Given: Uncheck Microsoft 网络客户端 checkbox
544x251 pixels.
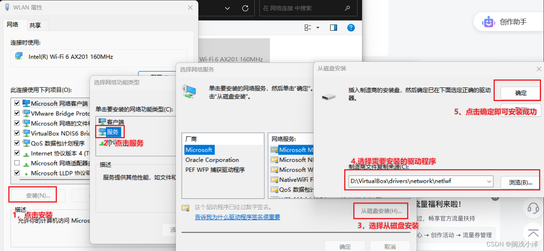Looking at the screenshot, I should coord(17,103).
